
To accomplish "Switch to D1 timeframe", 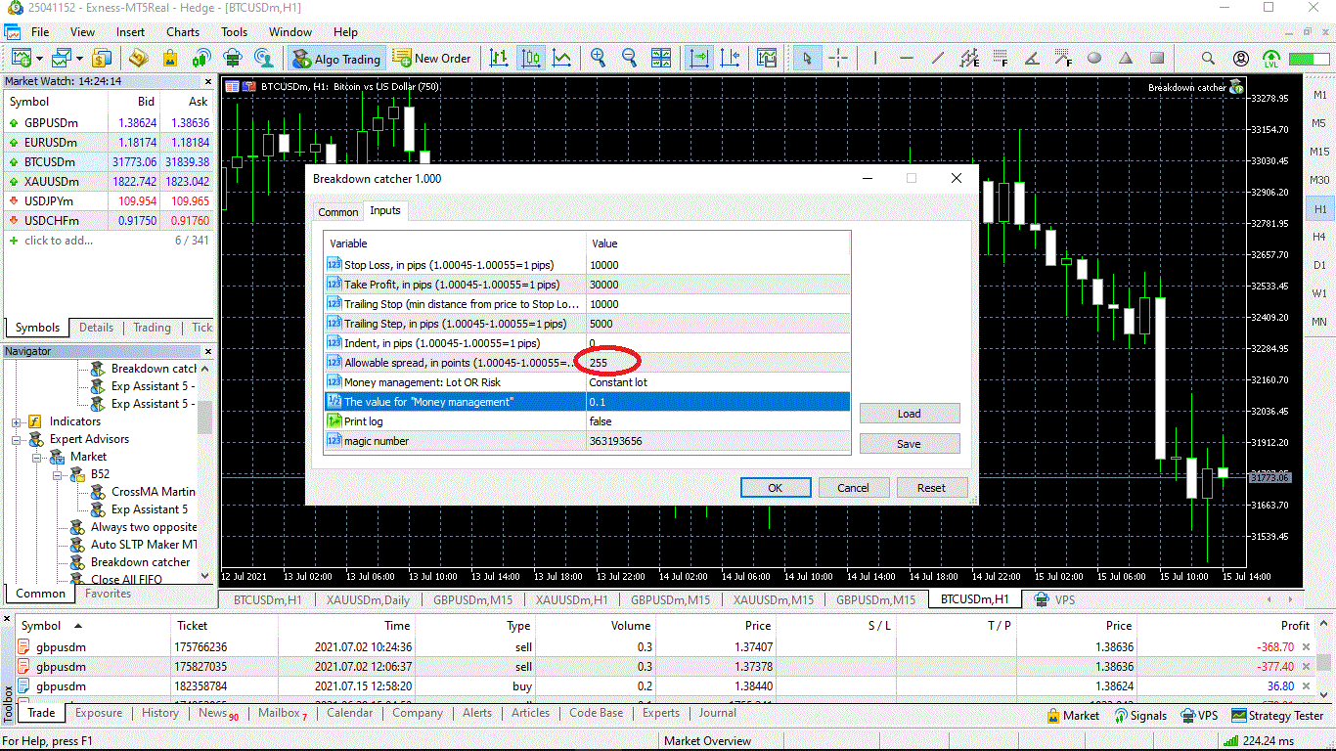I will click(1319, 265).
